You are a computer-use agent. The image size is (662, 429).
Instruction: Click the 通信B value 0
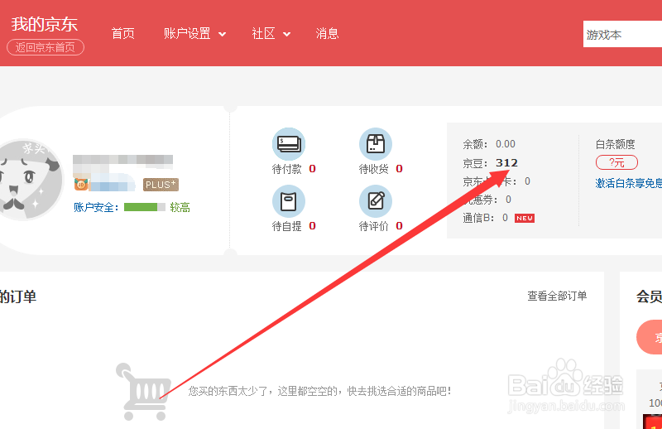[505, 218]
